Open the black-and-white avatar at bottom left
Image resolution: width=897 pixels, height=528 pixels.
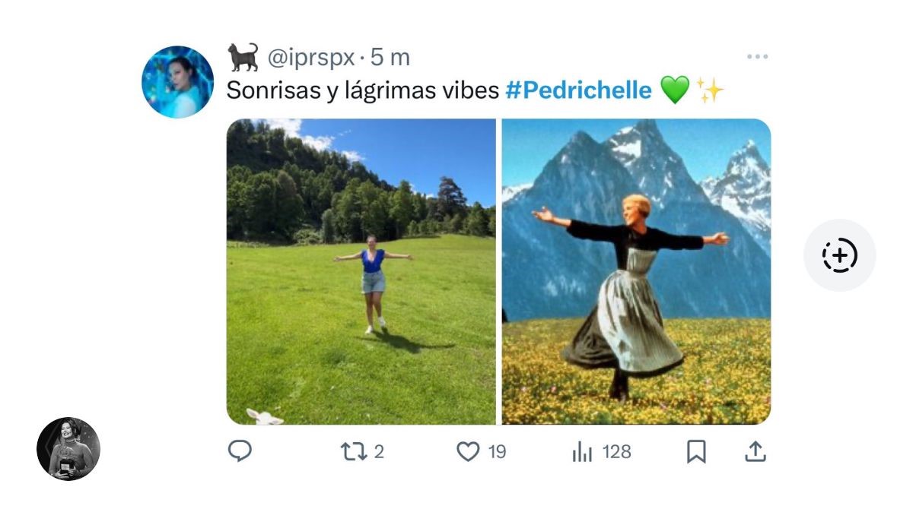(68, 448)
